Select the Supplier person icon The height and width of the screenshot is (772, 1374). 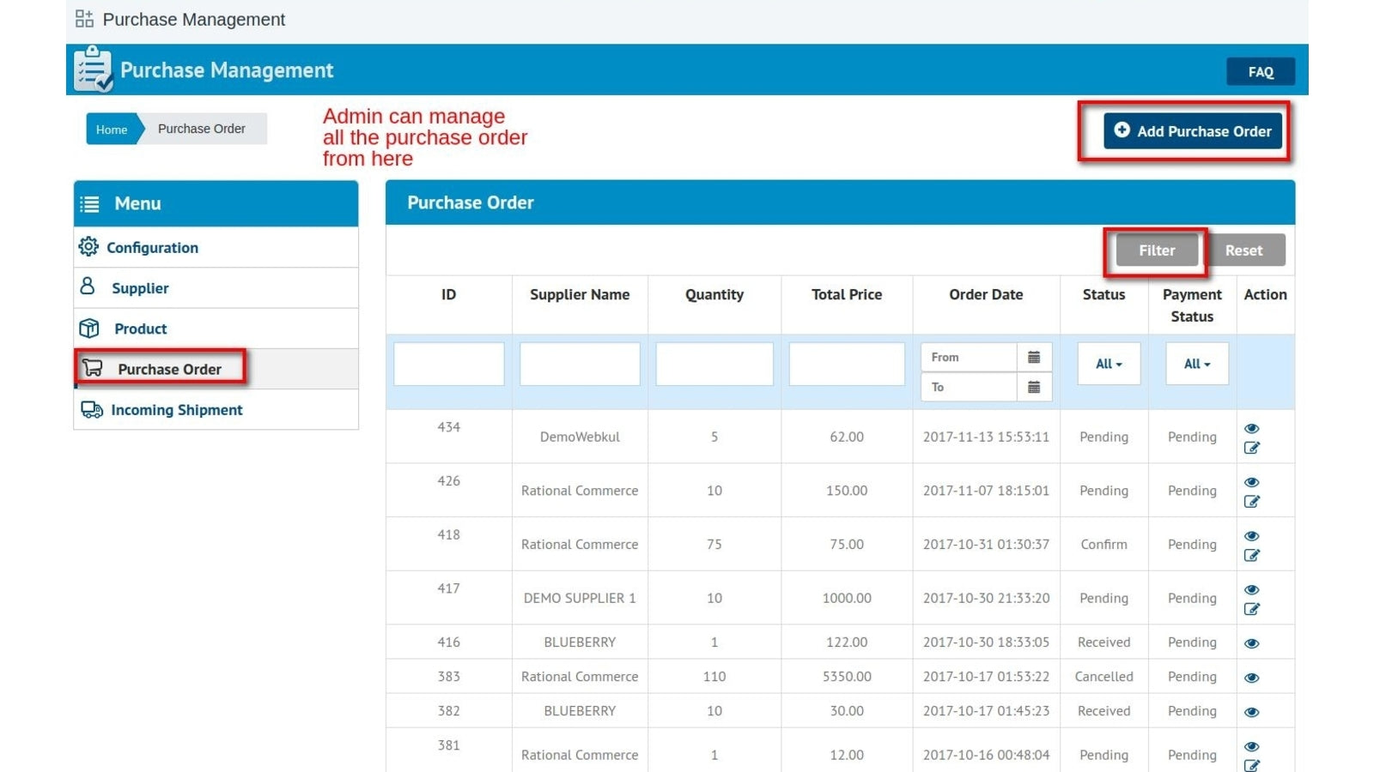tap(88, 287)
